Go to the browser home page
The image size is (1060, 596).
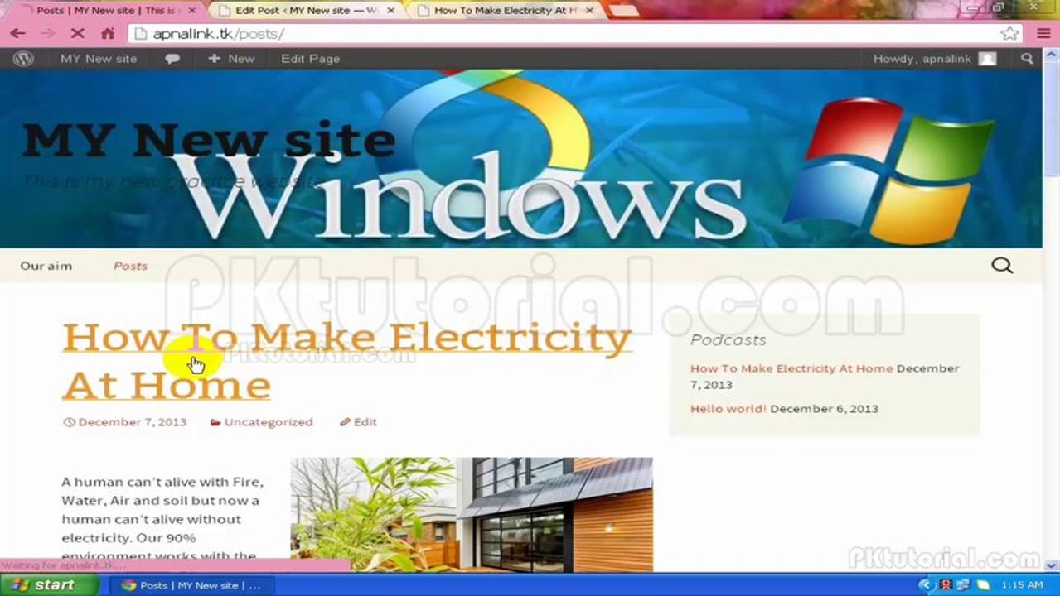coord(108,34)
